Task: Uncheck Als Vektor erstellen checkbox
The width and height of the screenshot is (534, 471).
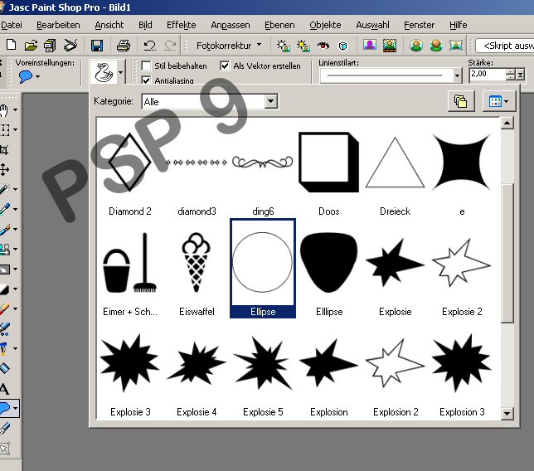Action: pyautogui.click(x=225, y=66)
